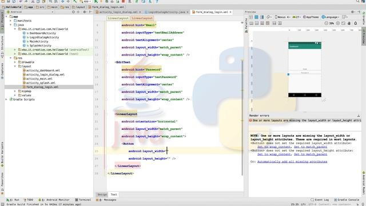Expand Gradle Scripts node
This screenshot has width=366, height=206.
tap(6, 100)
